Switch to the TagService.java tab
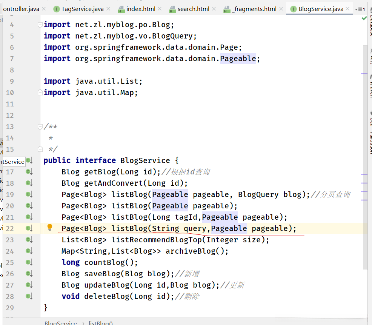This screenshot has width=372, height=325. point(82,9)
